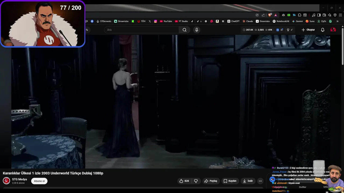
Task: Open the extensions puzzle icon
Action: 299,15
